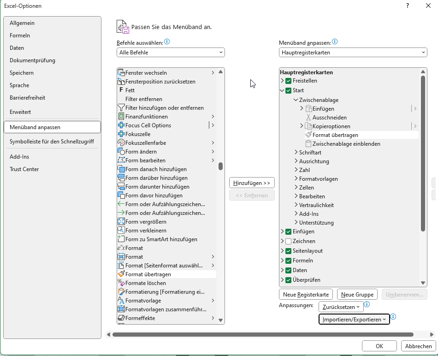The image size is (438, 356).
Task: Click the Form zu SmartArt hinzufügen icon
Action: pyautogui.click(x=121, y=239)
